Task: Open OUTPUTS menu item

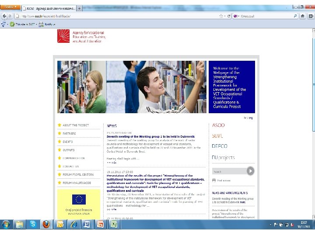Action: tap(69, 150)
